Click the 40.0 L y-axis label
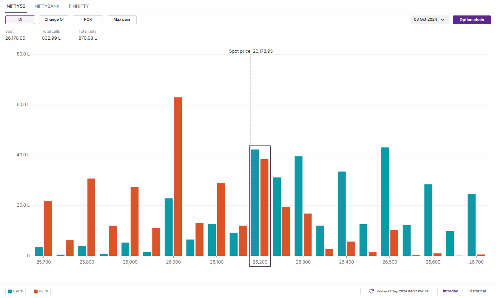The height and width of the screenshot is (298, 496). [23, 155]
